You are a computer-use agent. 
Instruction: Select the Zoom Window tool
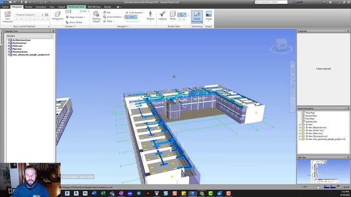112,17
